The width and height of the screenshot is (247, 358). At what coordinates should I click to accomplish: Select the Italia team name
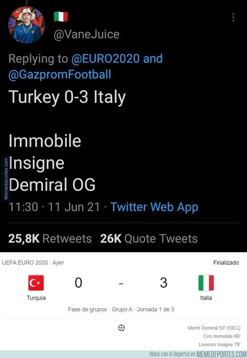[206, 298]
